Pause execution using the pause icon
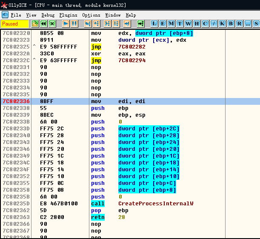 point(74,23)
